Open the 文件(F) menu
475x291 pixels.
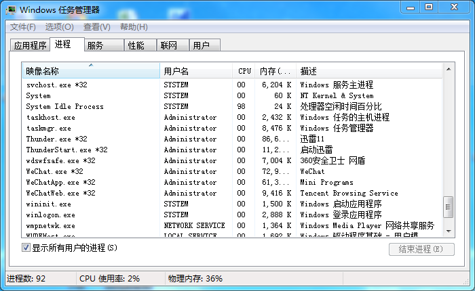(x=22, y=27)
